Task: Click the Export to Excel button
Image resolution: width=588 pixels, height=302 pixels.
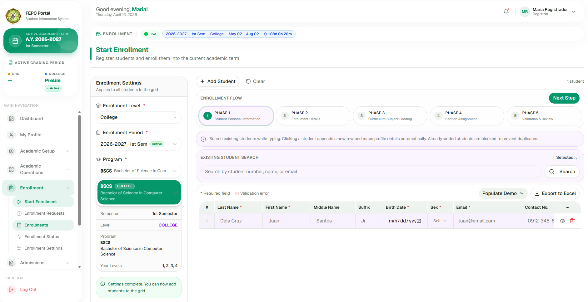Action: pyautogui.click(x=555, y=193)
